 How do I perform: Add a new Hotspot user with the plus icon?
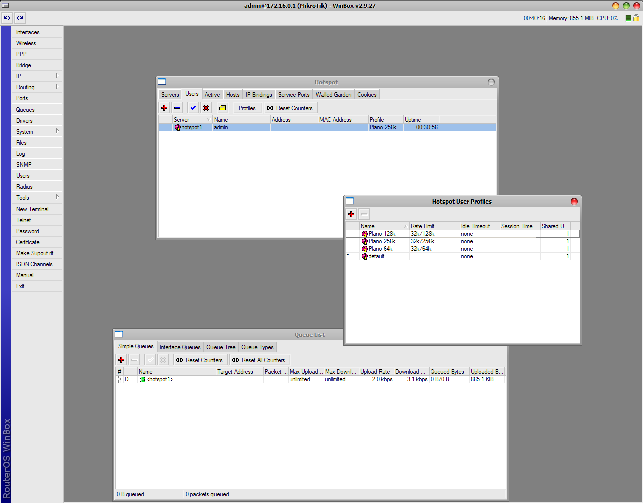164,108
